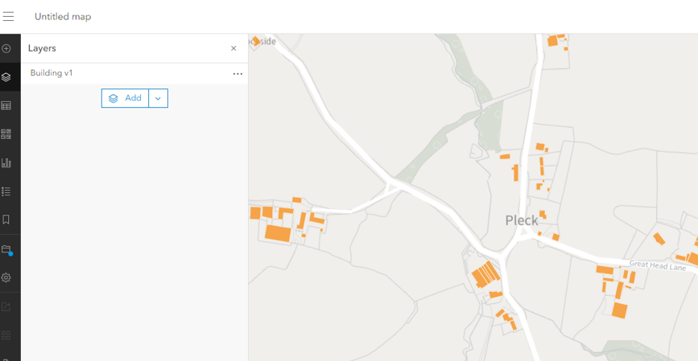Screen dimensions: 698x361
Task: Click the Pleck label on map
Action: tap(521, 220)
